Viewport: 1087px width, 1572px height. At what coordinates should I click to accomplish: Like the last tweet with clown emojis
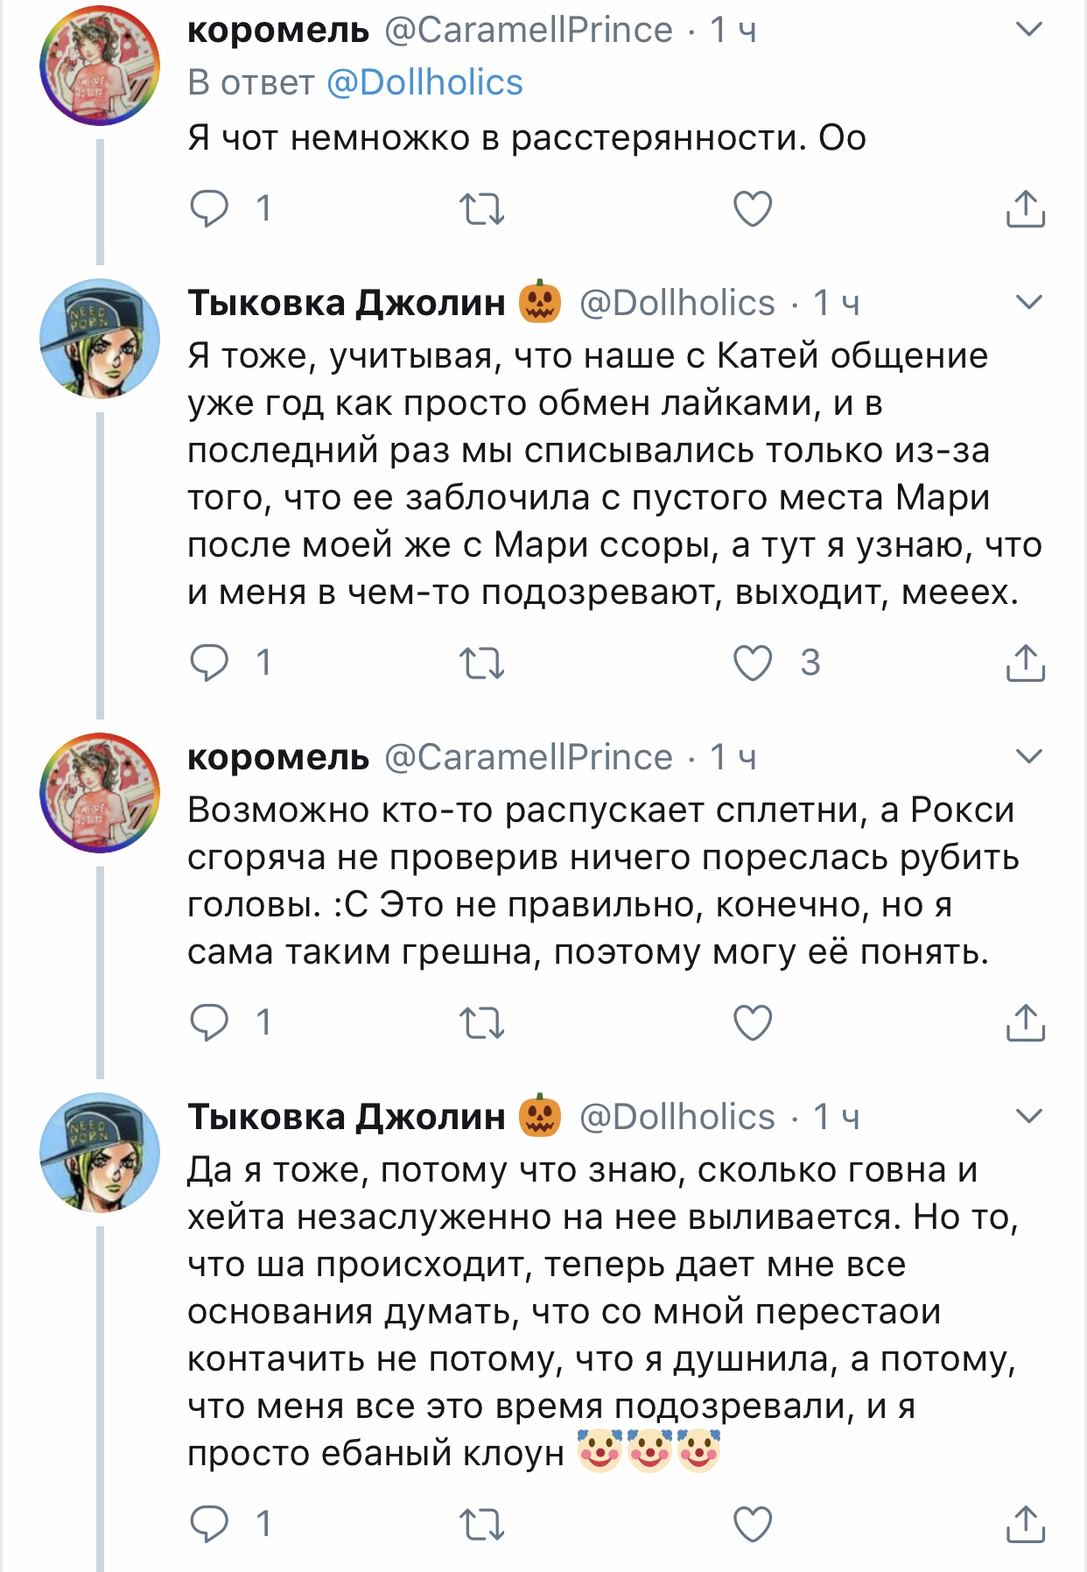tap(752, 1525)
